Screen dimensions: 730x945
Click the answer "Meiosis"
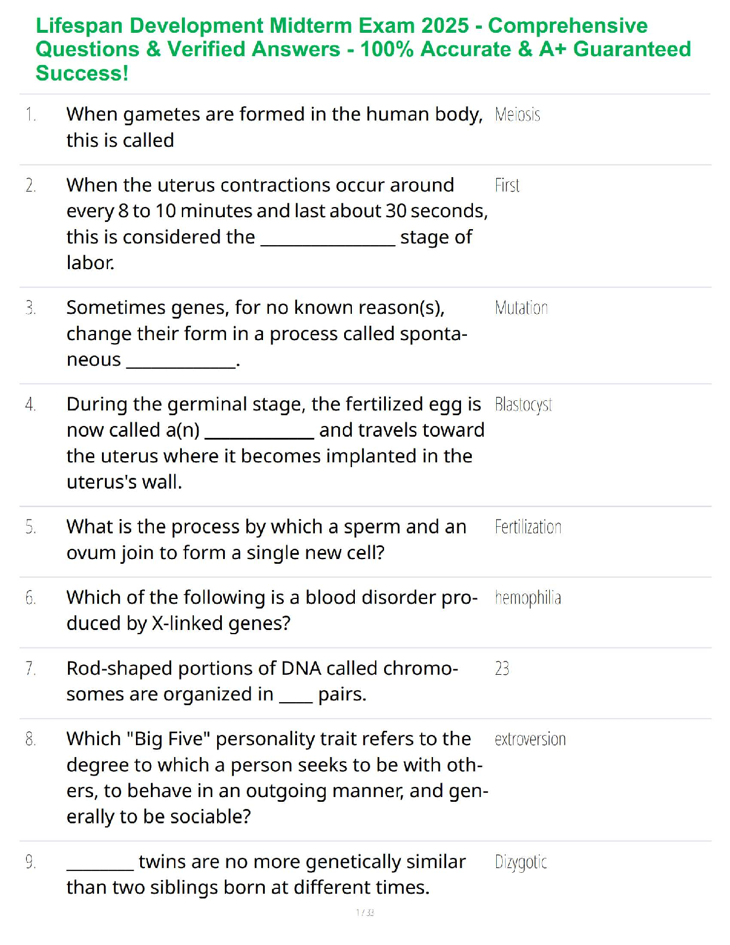[517, 115]
